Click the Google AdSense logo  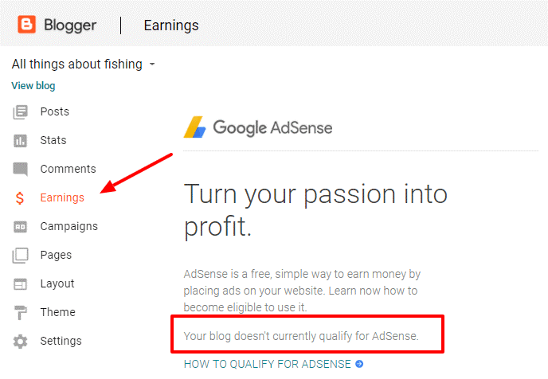pyautogui.click(x=258, y=127)
